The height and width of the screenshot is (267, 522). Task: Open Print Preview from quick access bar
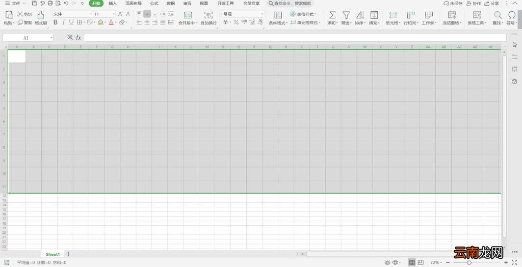pyautogui.click(x=58, y=4)
